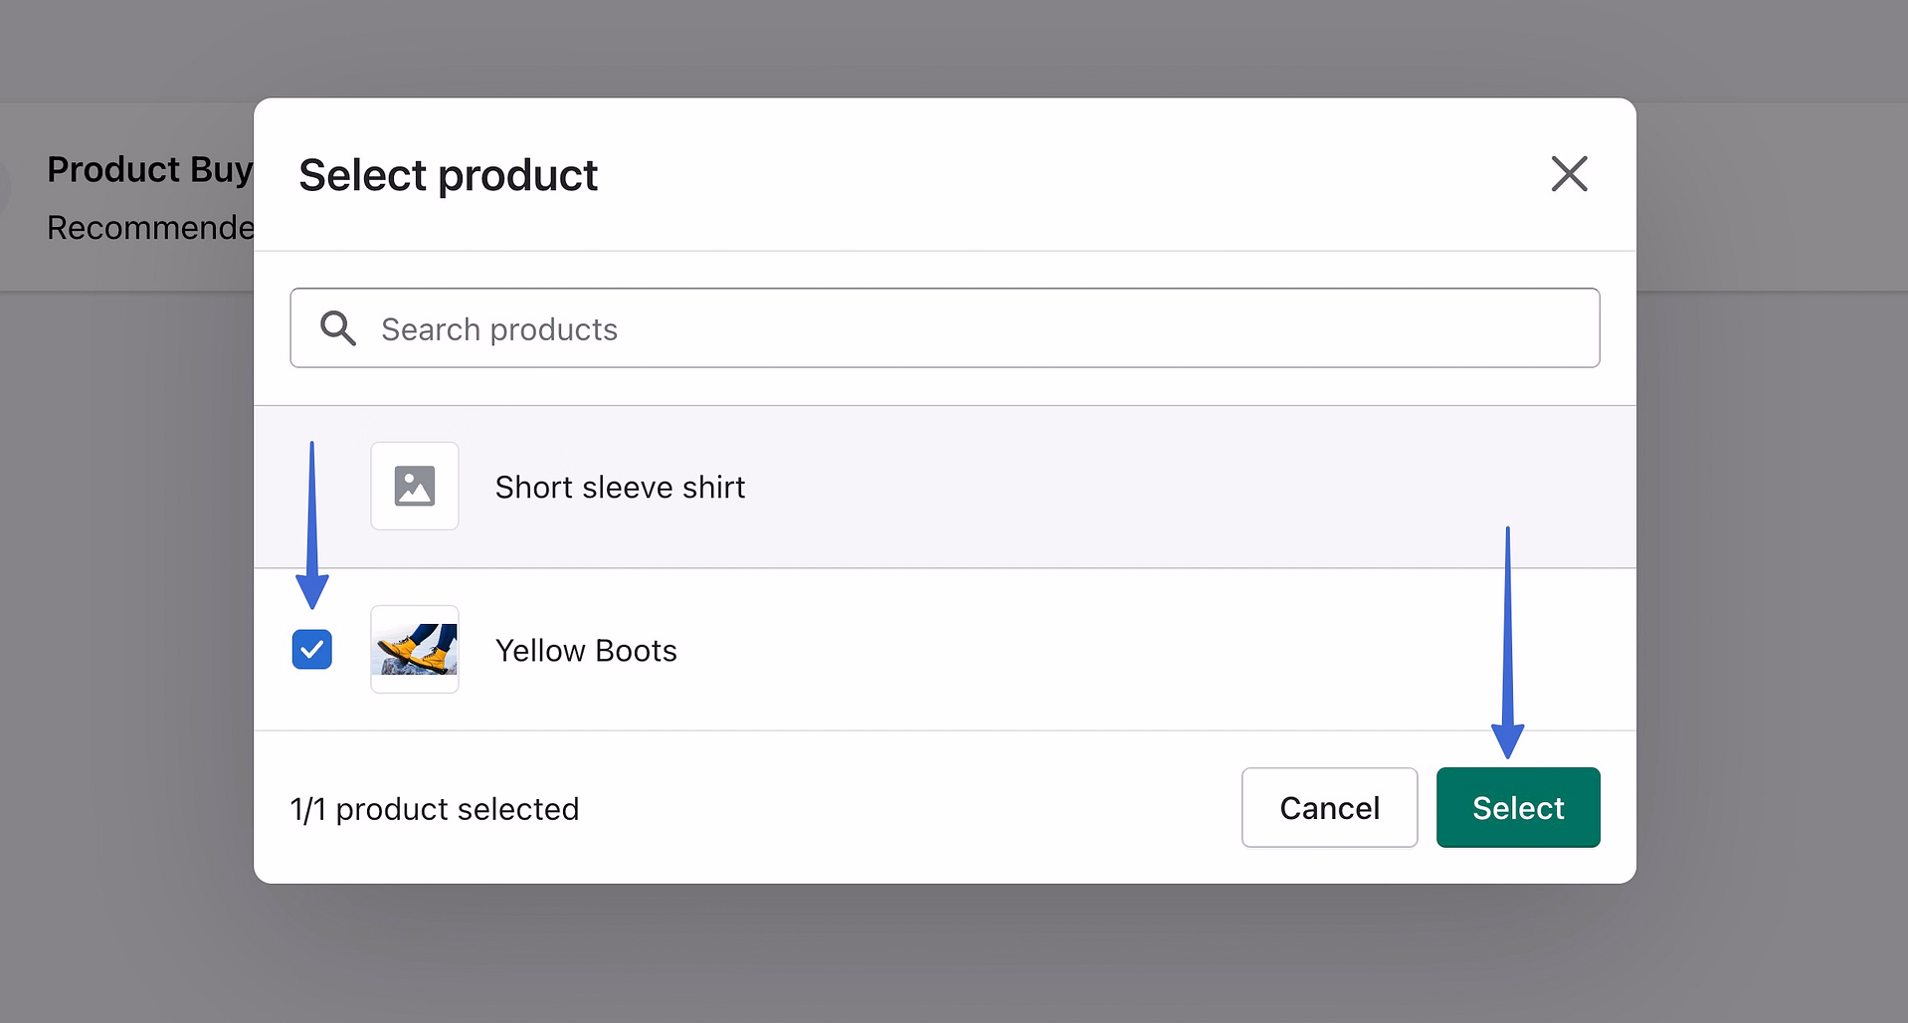Click the Product Buy heading behind the dialog
This screenshot has width=1908, height=1023.
tap(149, 169)
